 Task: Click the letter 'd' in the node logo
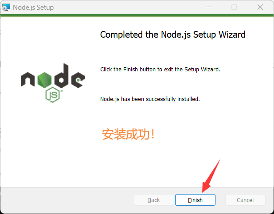[61, 76]
